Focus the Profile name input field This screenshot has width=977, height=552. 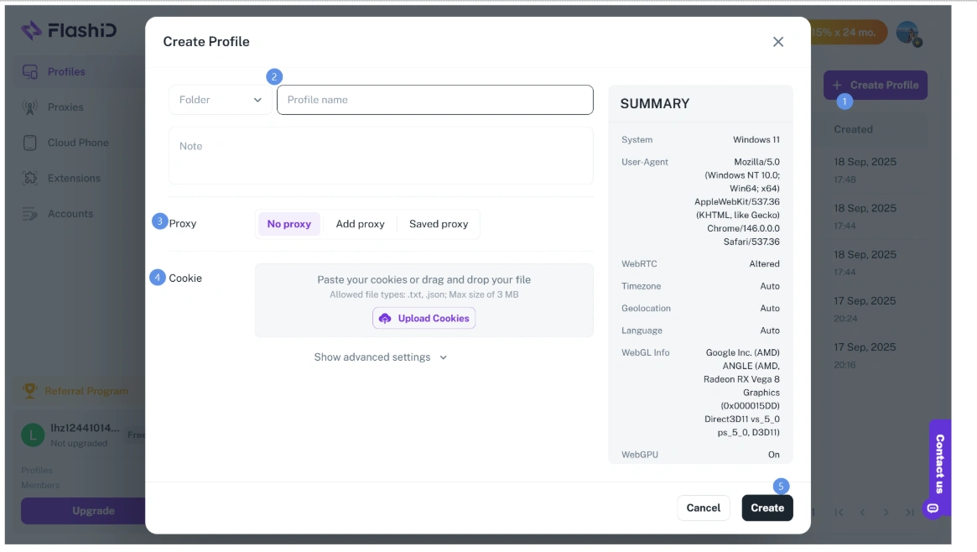coord(435,100)
